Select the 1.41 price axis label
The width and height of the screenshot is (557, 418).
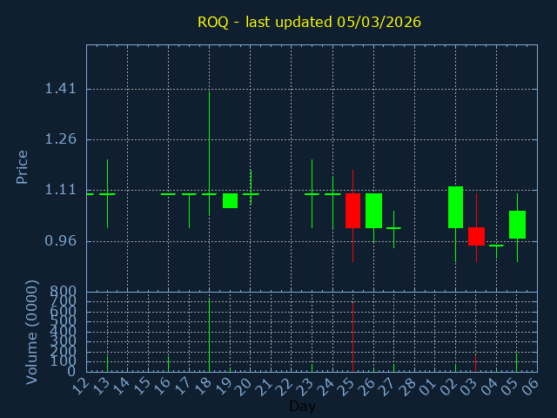[x=60, y=89]
